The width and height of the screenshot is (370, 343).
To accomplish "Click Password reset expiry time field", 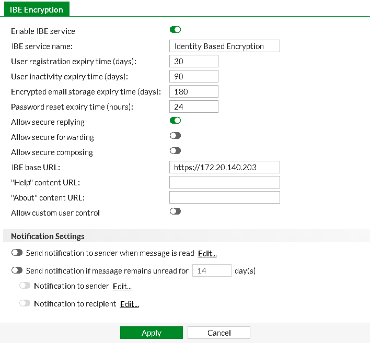I will 194,107.
